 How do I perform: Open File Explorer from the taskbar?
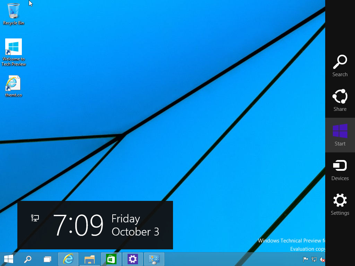click(x=89, y=259)
